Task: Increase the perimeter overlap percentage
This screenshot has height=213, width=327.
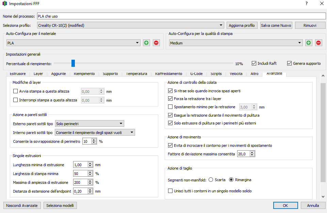Action: tap(94, 140)
